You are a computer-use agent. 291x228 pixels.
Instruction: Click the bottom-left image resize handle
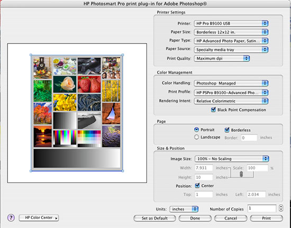tap(31, 171)
